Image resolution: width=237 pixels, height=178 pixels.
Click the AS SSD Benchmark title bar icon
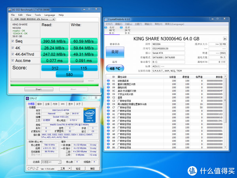coord(10,9)
